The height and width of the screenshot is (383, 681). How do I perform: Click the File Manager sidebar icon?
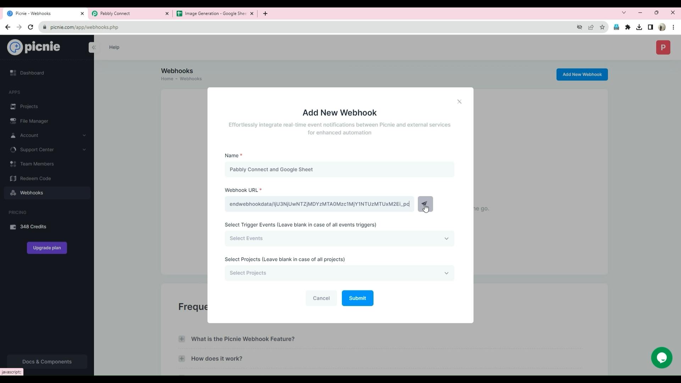tap(13, 121)
